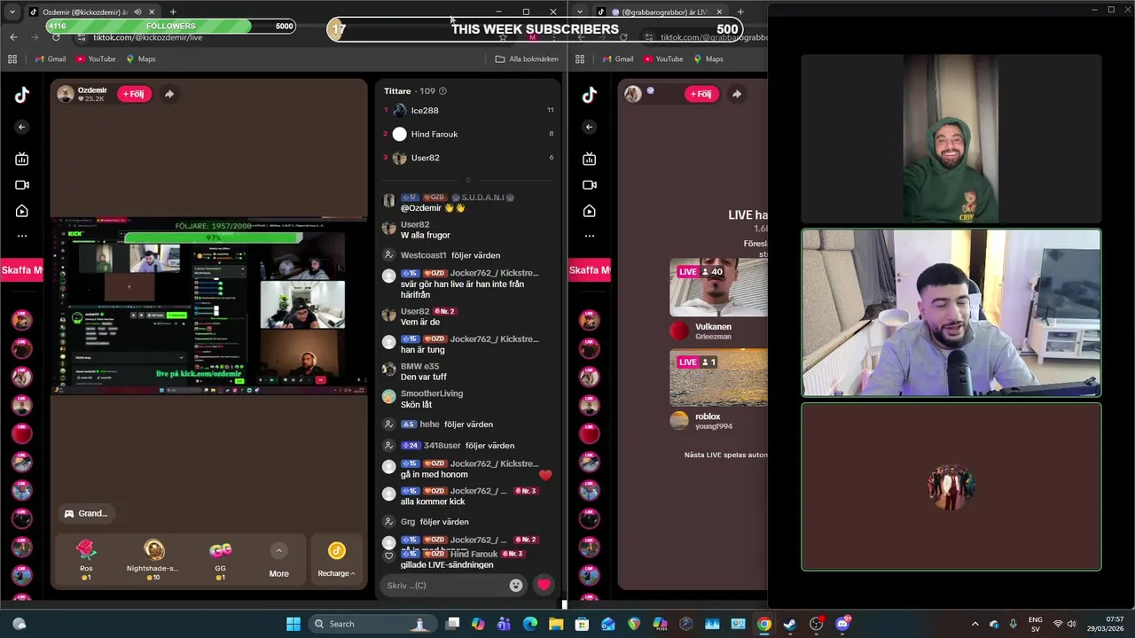1135x638 pixels.
Task: Open emoji picker in the chat box
Action: pyautogui.click(x=516, y=585)
